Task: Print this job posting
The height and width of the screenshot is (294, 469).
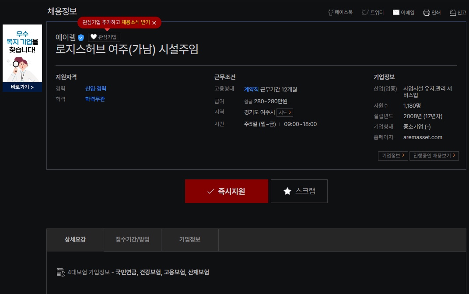Action: tap(432, 13)
